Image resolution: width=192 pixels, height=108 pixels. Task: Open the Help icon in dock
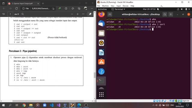(x=101, y=71)
